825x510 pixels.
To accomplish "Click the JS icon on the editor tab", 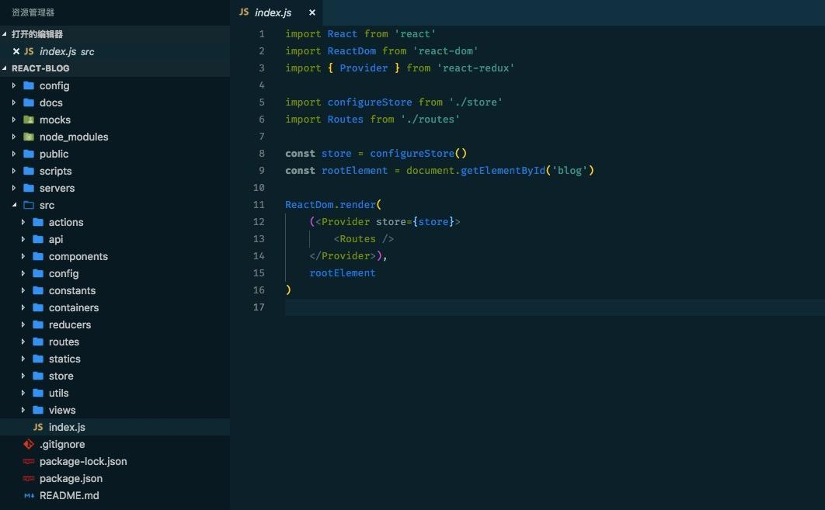I will 244,12.
